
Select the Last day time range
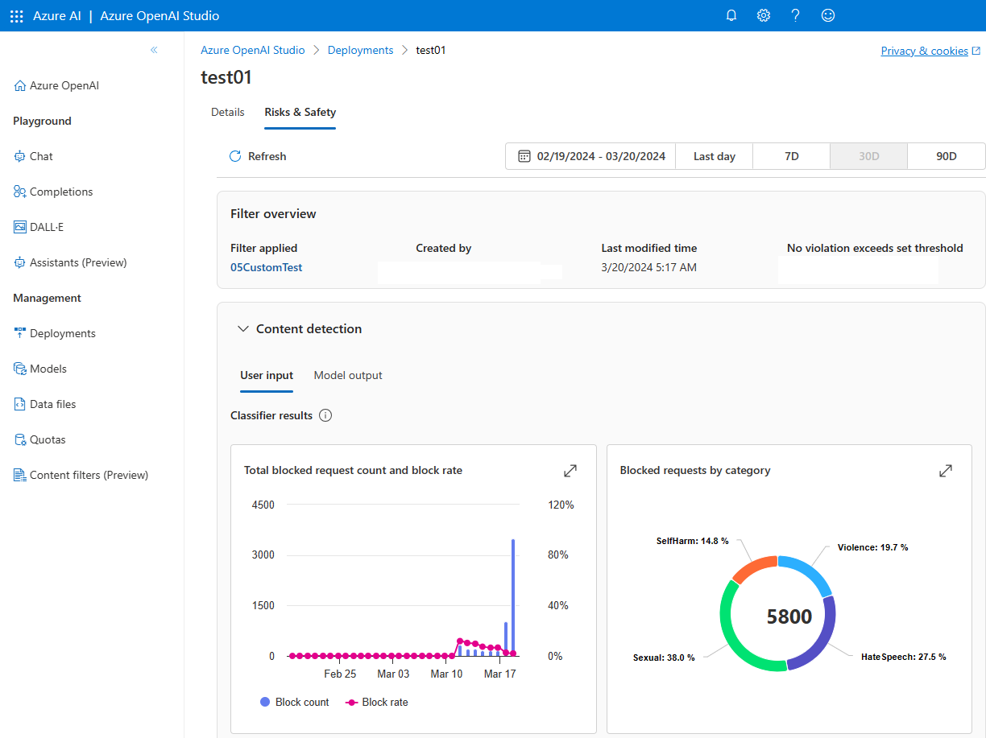pyautogui.click(x=715, y=156)
